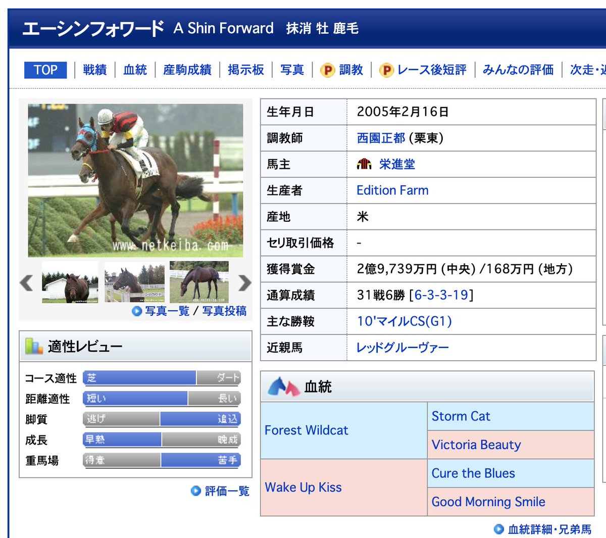Open 写真投稿 photo submission link
Image resolution: width=606 pixels, height=538 pixels.
click(224, 311)
